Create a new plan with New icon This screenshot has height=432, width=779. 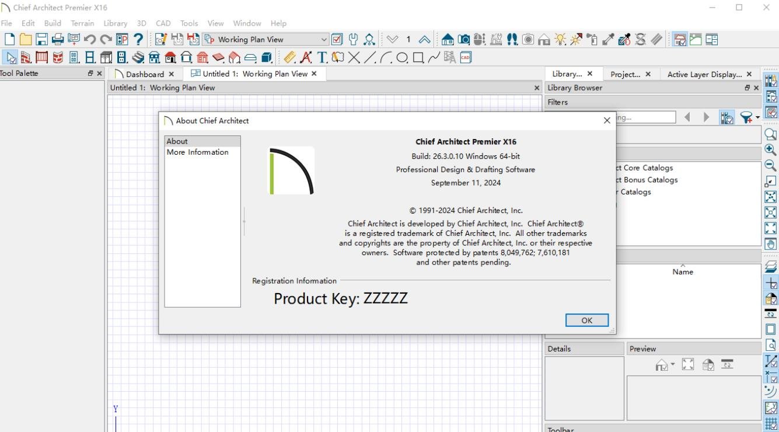coord(9,40)
